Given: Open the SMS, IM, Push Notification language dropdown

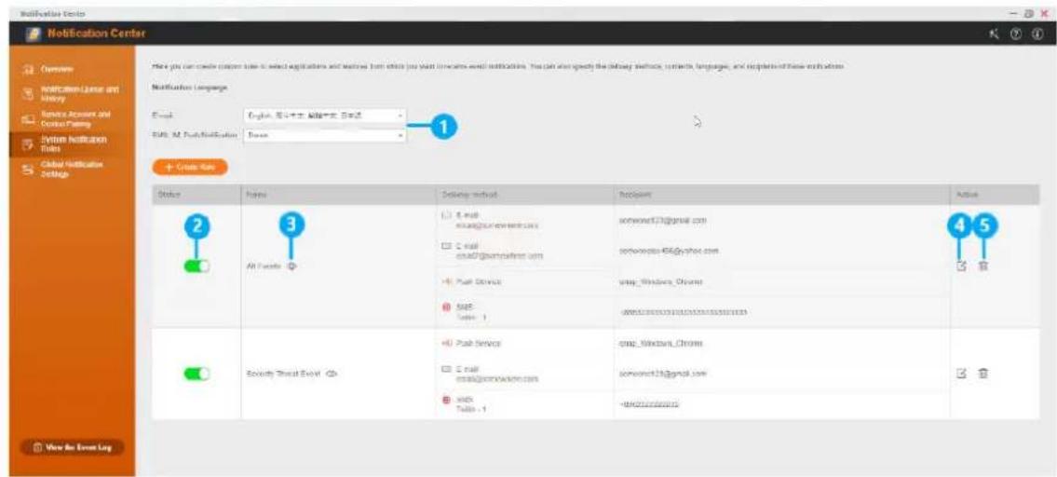Looking at the screenshot, I should click(x=325, y=135).
